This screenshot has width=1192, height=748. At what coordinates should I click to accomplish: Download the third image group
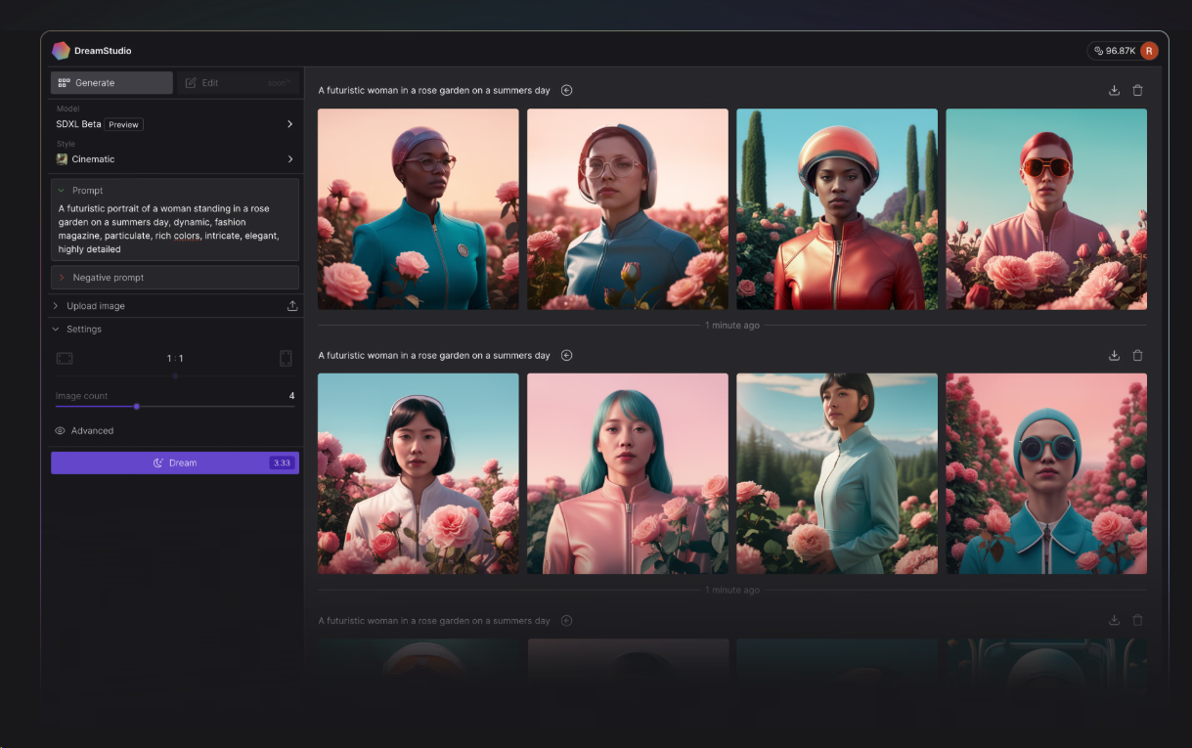pos(1114,620)
